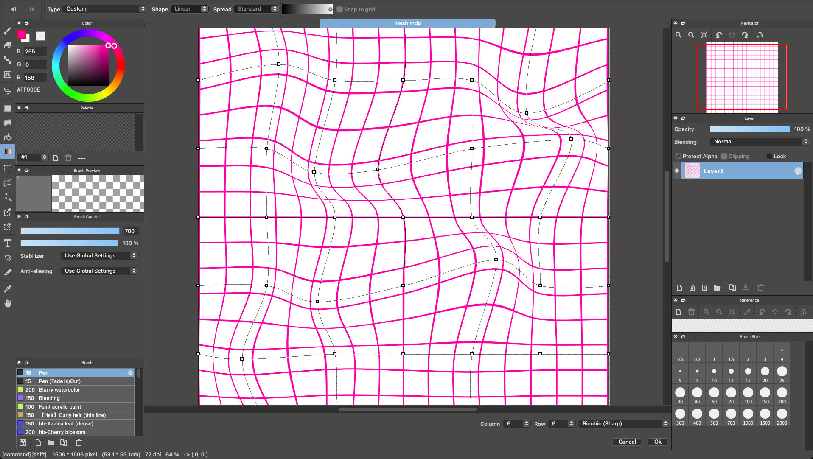Click the mesh.mdp document tab
The width and height of the screenshot is (813, 459).
pos(407,23)
